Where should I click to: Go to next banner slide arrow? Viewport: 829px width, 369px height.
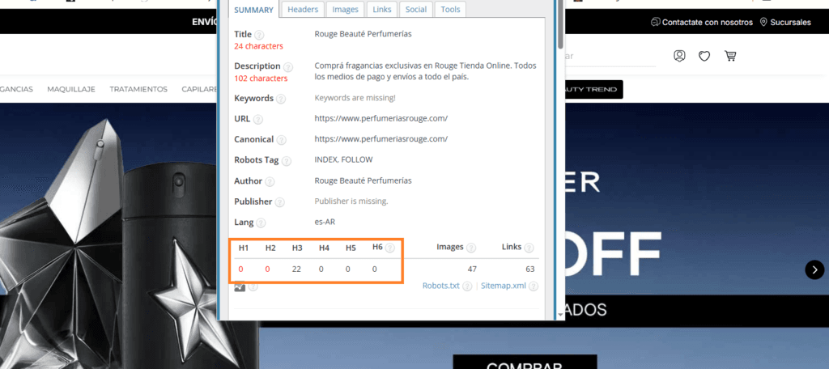[x=814, y=269]
